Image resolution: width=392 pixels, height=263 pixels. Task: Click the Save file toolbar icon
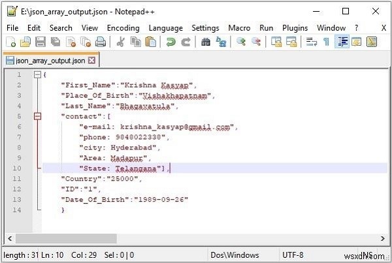[41, 42]
